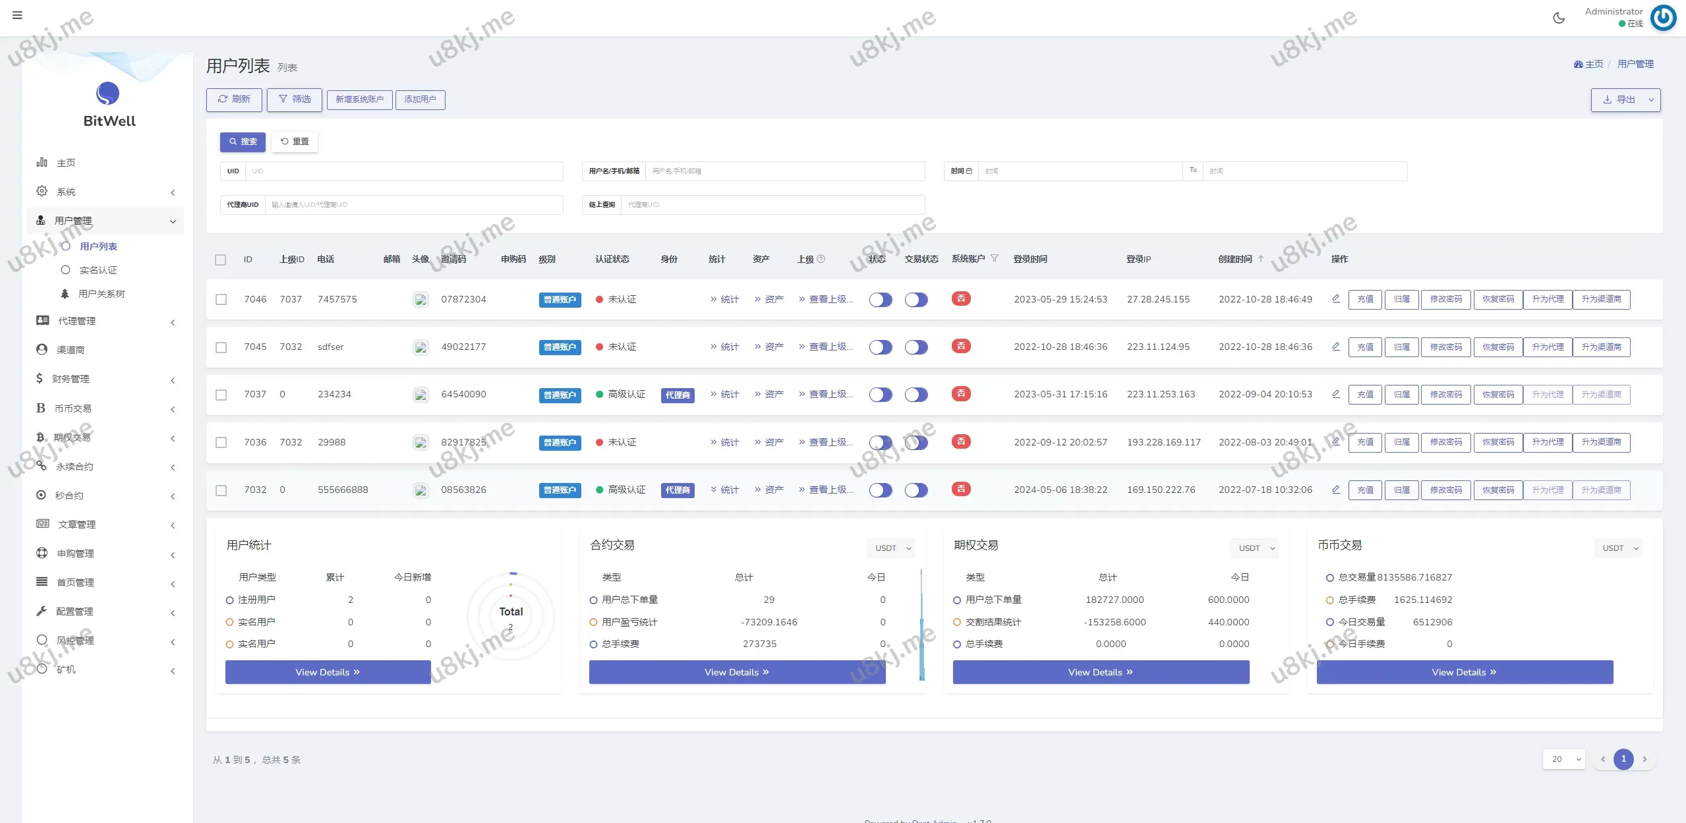The image size is (1686, 823).
Task: Toggle dark mode moon icon
Action: coord(1559,18)
